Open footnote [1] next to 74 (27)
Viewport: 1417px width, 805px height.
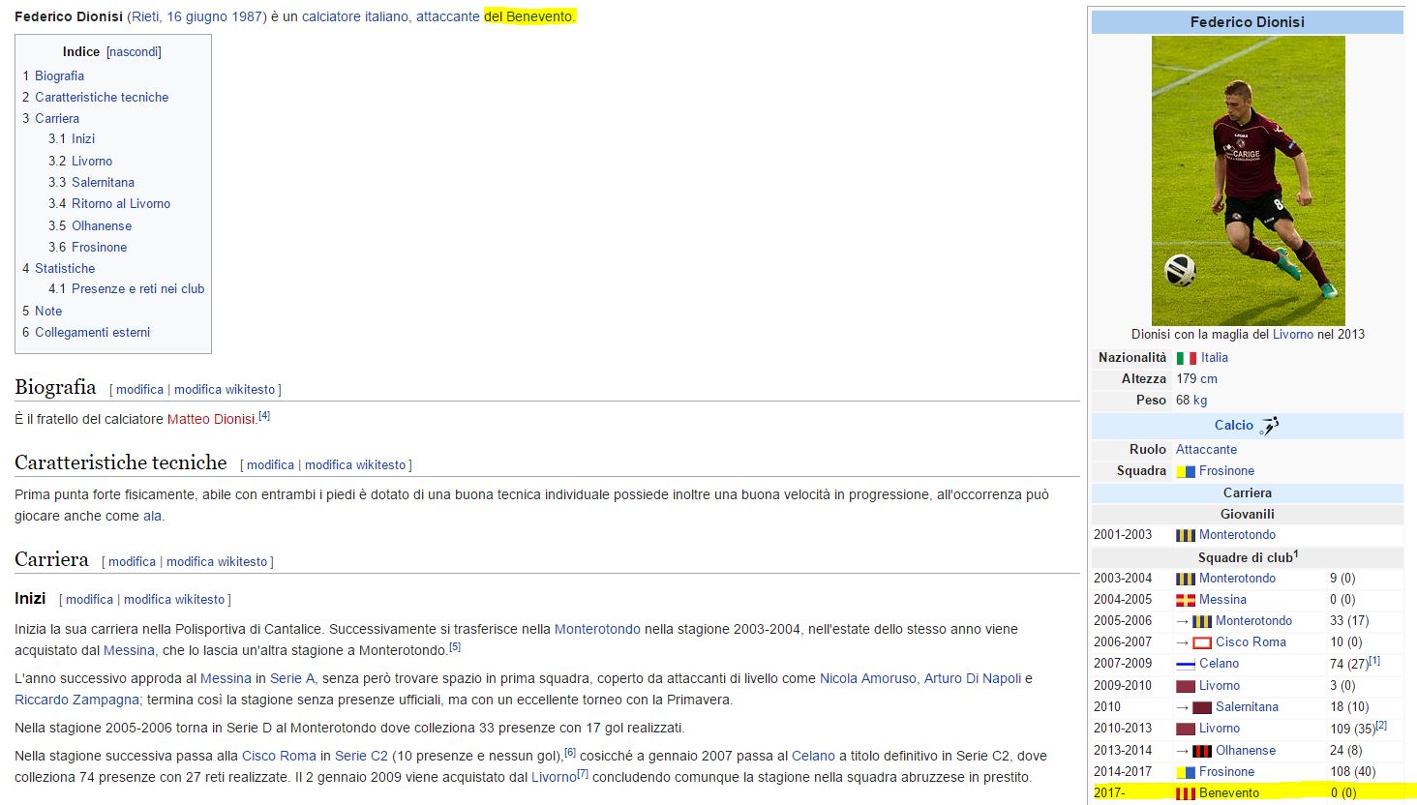[1374, 661]
